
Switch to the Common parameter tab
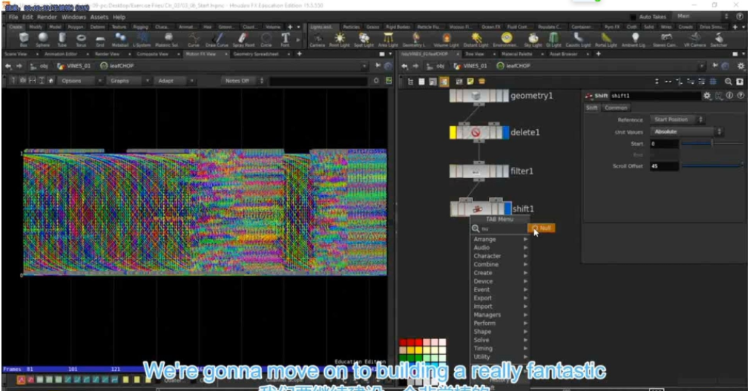click(616, 108)
